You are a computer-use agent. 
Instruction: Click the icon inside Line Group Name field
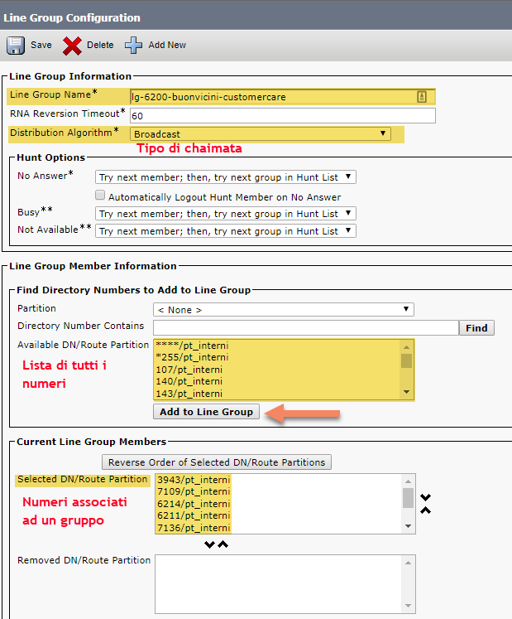(422, 97)
